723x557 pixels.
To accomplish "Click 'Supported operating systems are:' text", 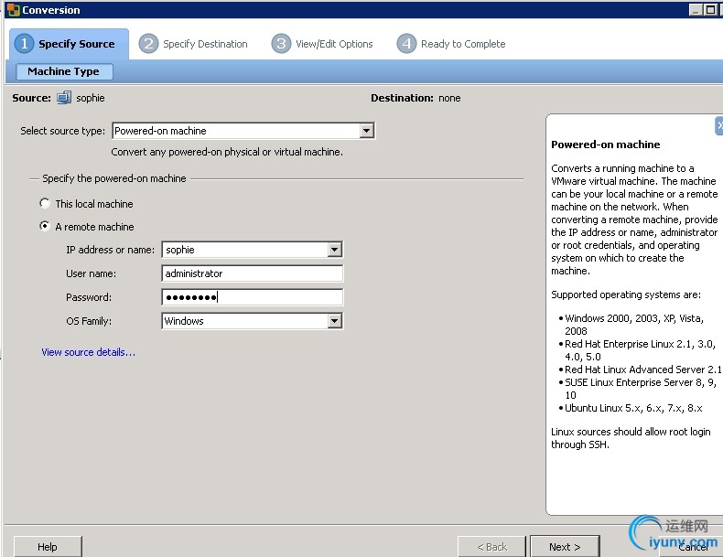I will point(626,295).
